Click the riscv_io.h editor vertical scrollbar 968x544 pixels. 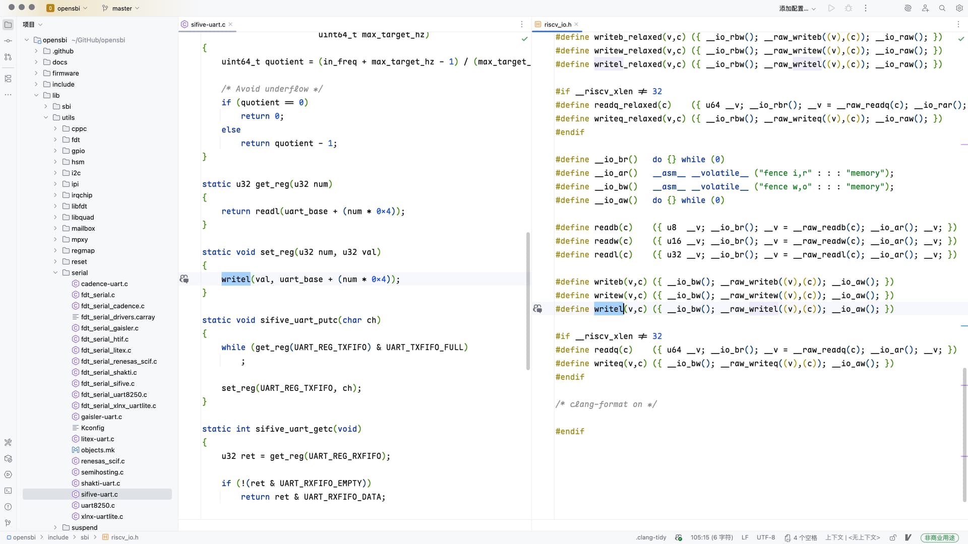(x=964, y=435)
